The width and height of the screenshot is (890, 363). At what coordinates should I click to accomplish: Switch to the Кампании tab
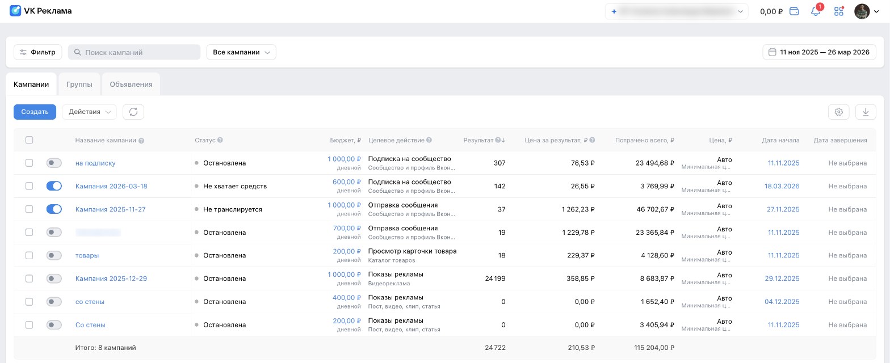point(31,84)
